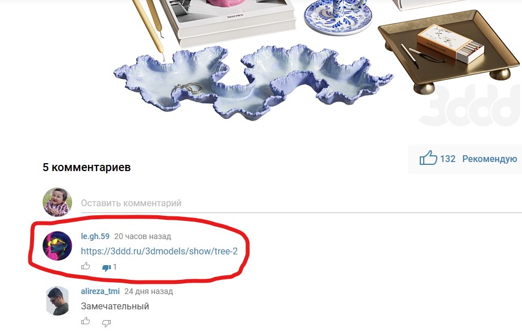Screen dimensions: 522x332
Task: Open le.gh.59's neon avatar picture
Action: (57, 246)
